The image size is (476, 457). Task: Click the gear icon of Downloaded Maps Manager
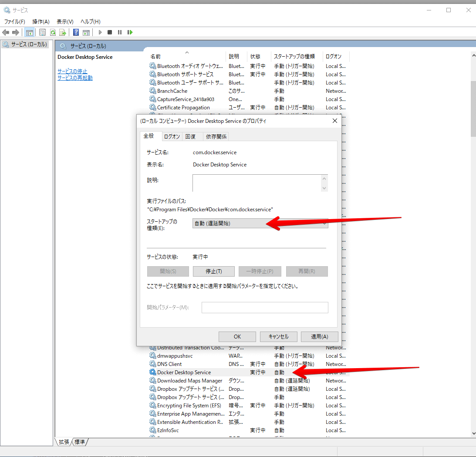(153, 380)
